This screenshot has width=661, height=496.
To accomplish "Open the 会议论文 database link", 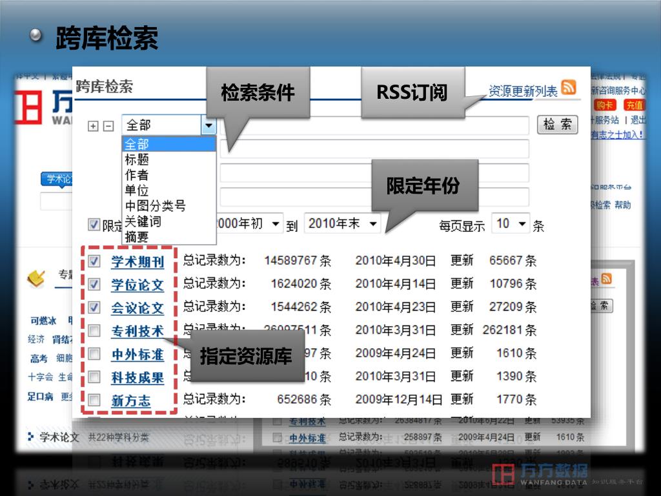I will (x=137, y=308).
